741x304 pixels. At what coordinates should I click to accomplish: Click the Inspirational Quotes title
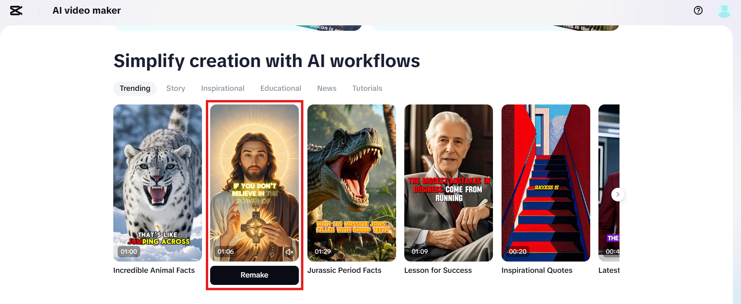click(537, 270)
